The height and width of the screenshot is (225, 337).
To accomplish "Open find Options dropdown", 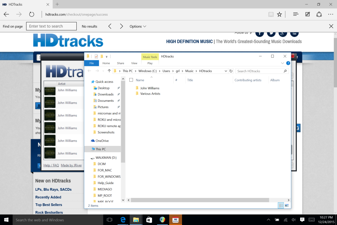I will pos(138,26).
